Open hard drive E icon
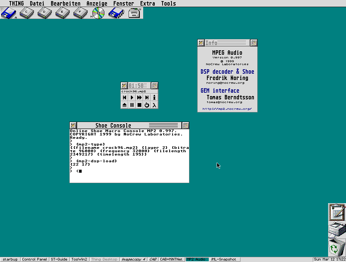Screen dimensions: 346x262 pos(62,13)
